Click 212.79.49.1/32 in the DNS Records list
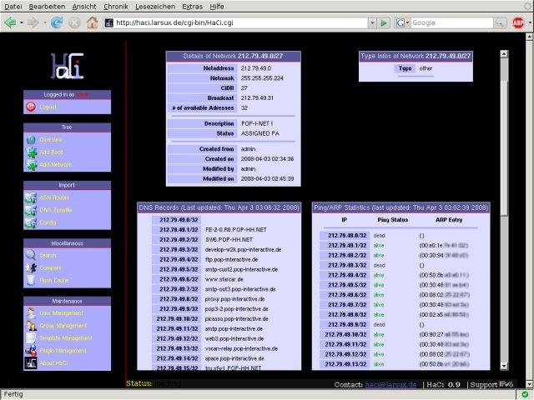 point(179,230)
